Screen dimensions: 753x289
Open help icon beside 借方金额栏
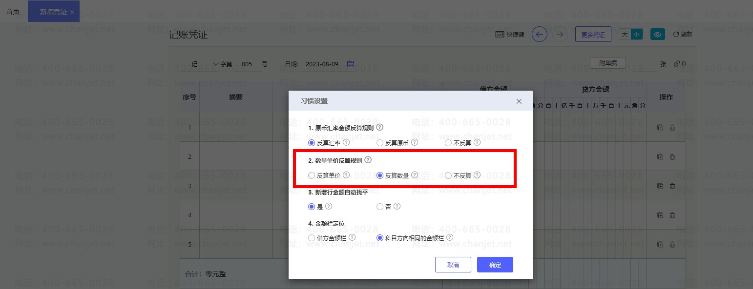(352, 237)
